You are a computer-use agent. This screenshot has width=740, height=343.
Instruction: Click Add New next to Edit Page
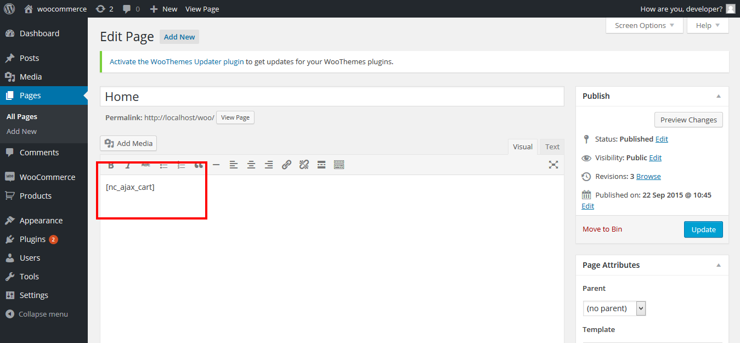tap(179, 37)
